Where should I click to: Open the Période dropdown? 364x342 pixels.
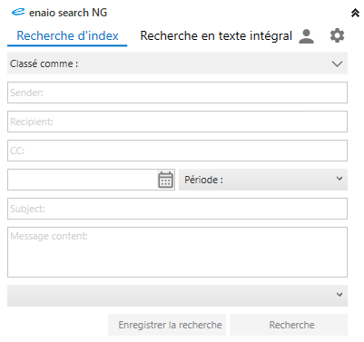coord(263,180)
